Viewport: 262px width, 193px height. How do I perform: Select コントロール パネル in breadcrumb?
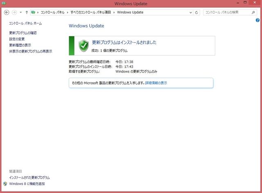(x=52, y=12)
